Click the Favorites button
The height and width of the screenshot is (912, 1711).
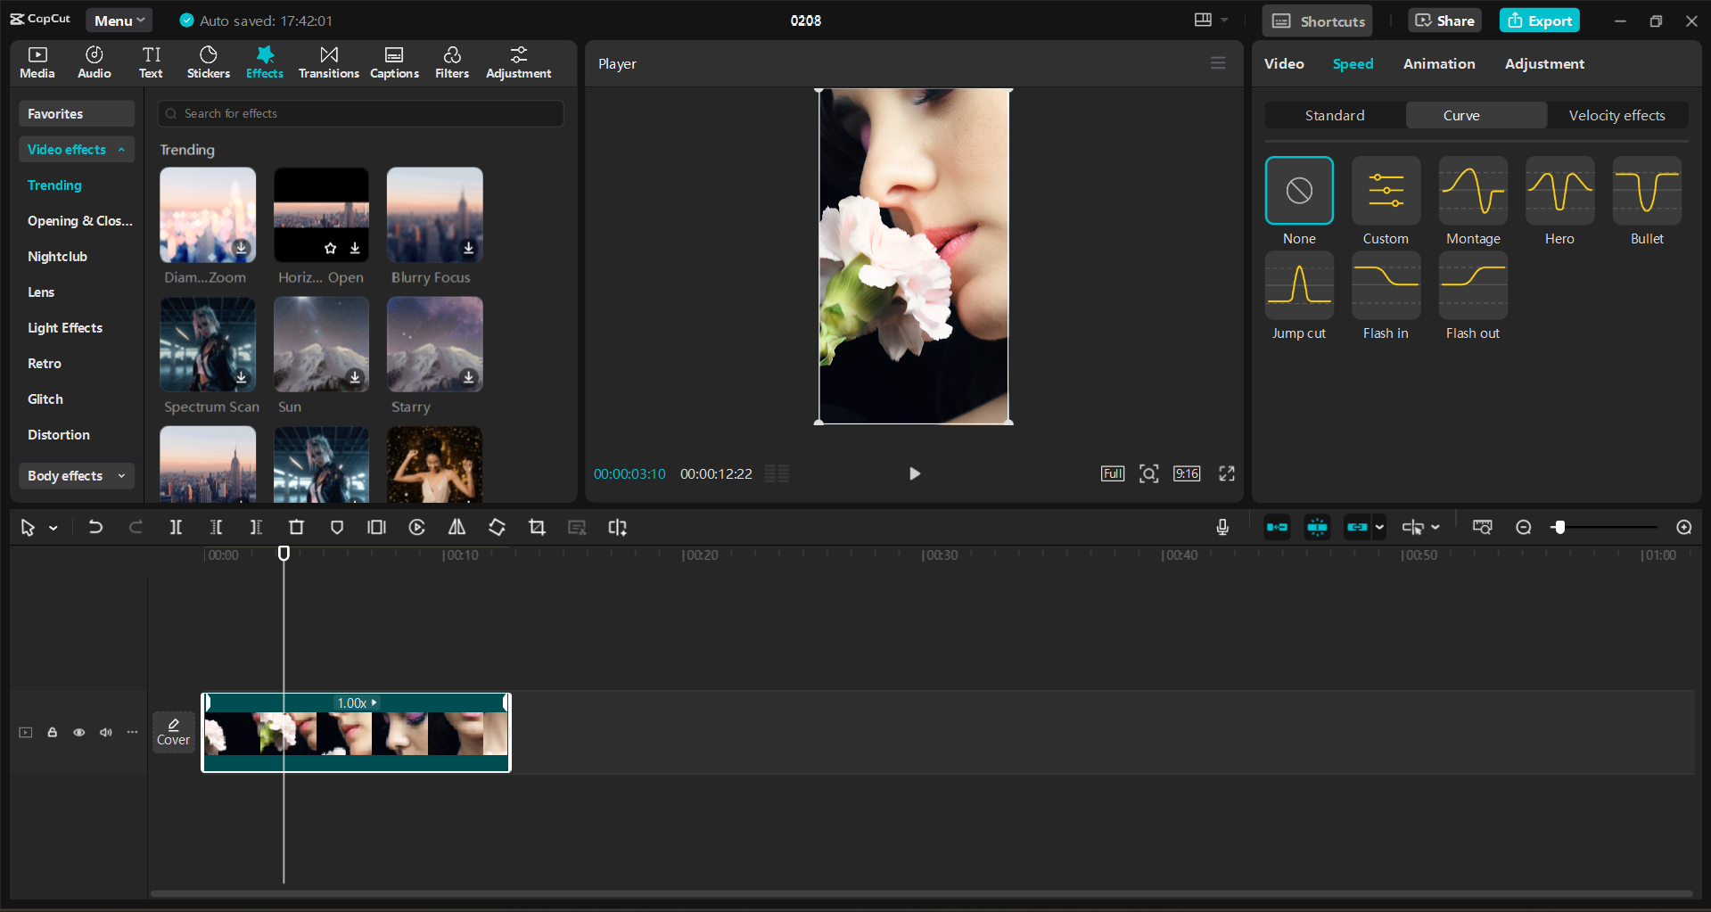77,114
